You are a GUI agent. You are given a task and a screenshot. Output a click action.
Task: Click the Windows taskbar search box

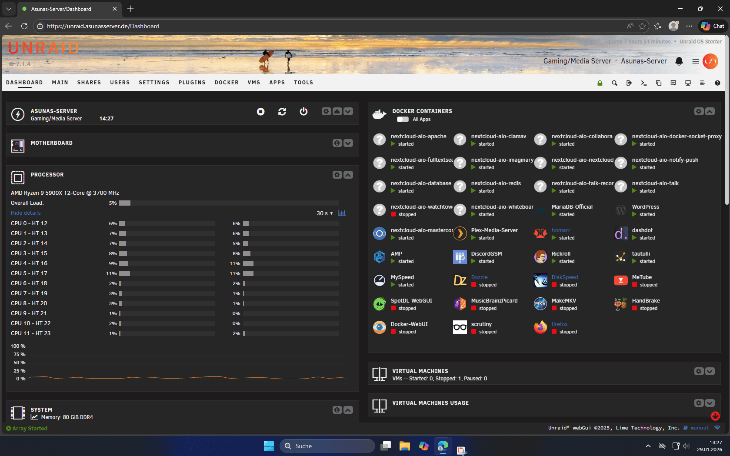click(x=327, y=446)
